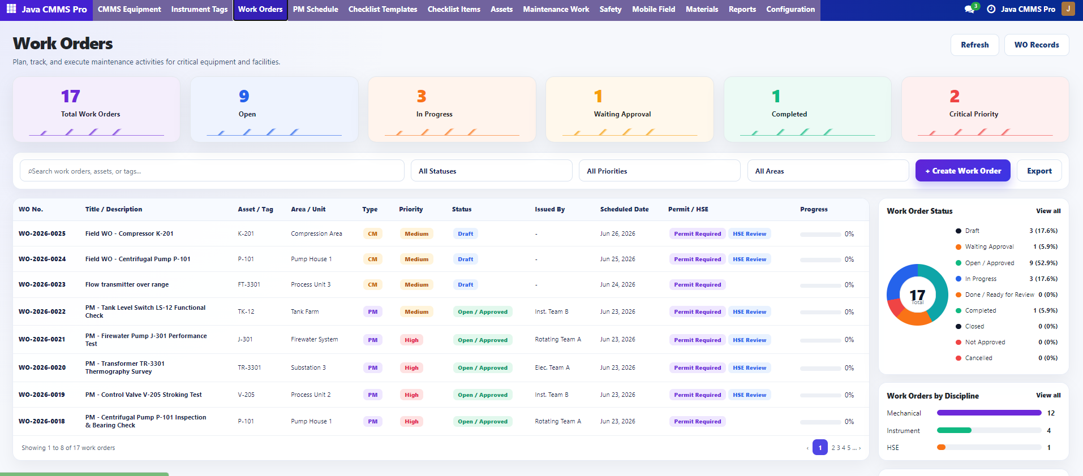Click the In Progress legend dot
The width and height of the screenshot is (1083, 476).
coord(959,279)
